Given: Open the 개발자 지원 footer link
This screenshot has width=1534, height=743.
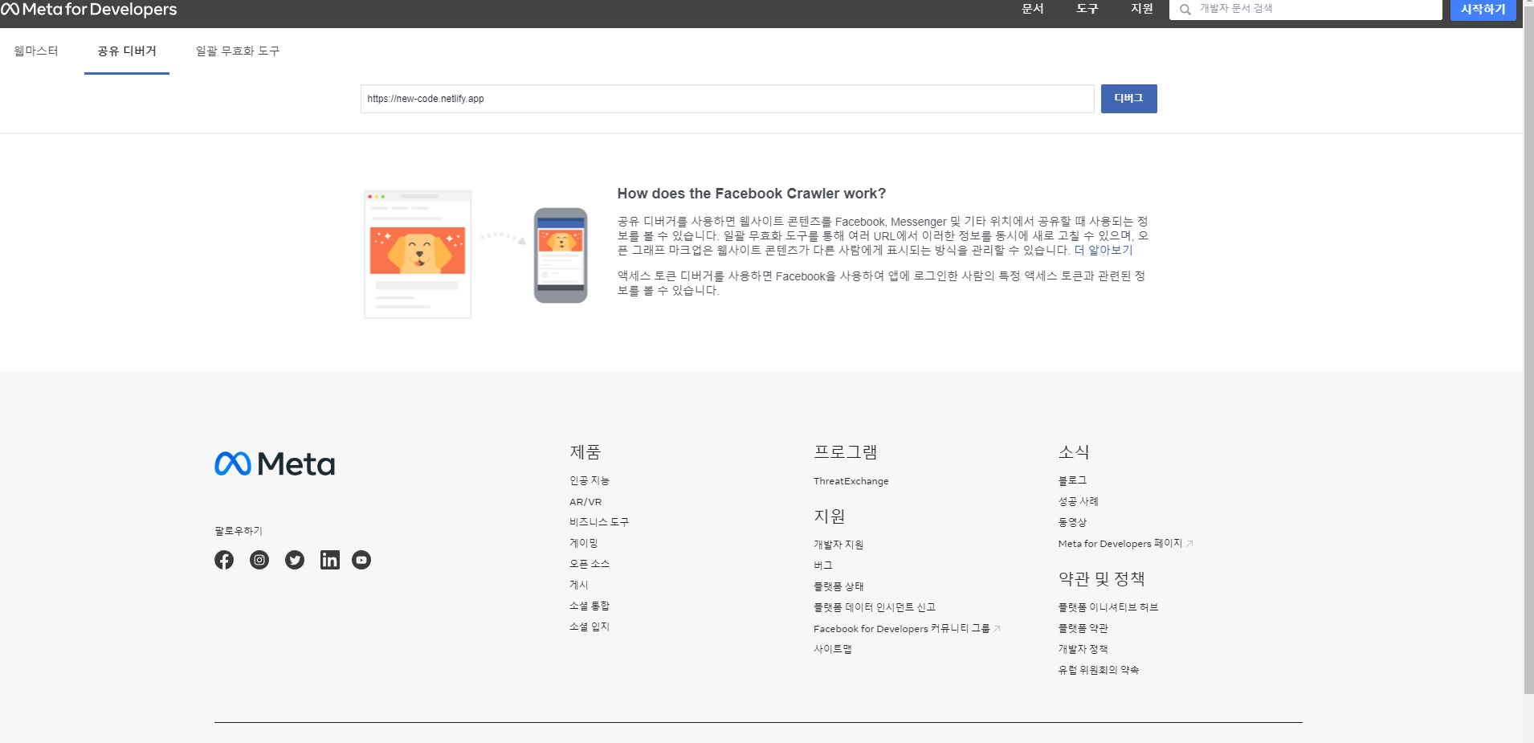Looking at the screenshot, I should (838, 545).
